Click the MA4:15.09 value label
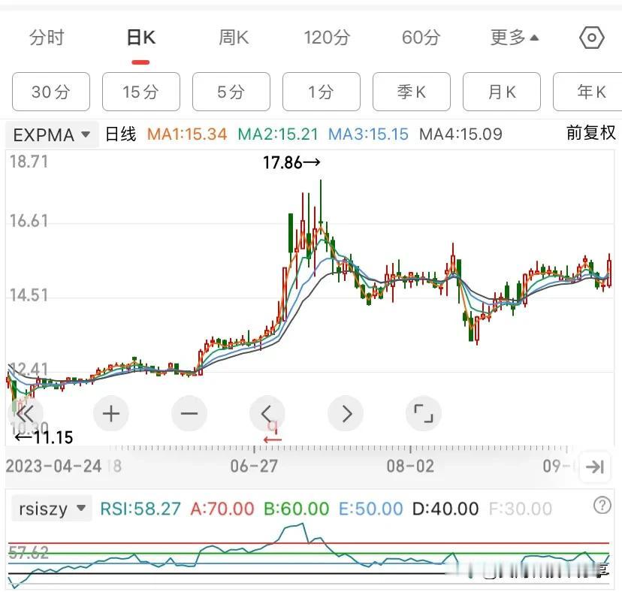 tap(460, 134)
